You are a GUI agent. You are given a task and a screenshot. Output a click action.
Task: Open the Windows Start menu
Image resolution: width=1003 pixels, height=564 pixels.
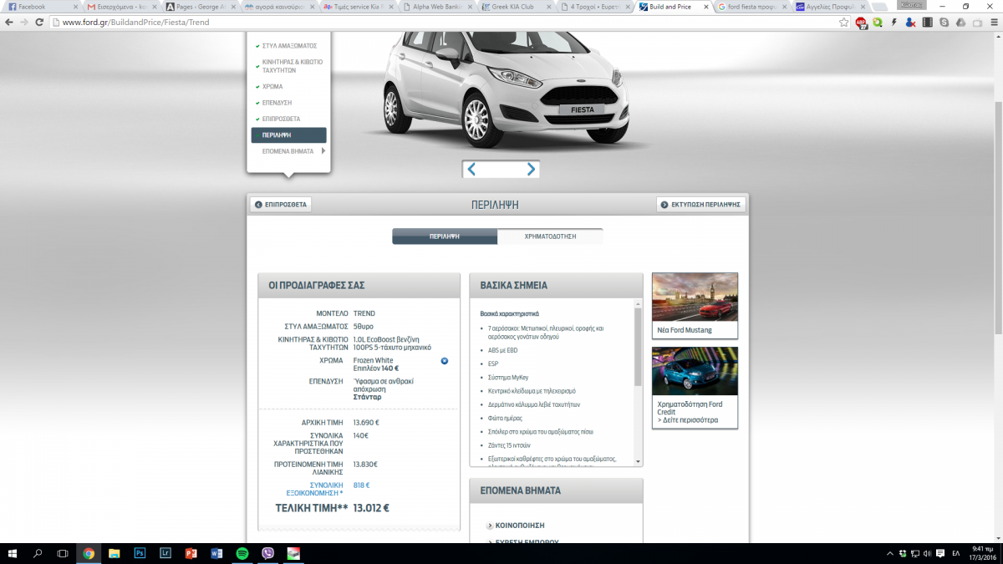pos(13,553)
